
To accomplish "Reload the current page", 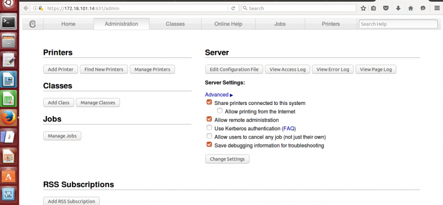I will click(233, 8).
